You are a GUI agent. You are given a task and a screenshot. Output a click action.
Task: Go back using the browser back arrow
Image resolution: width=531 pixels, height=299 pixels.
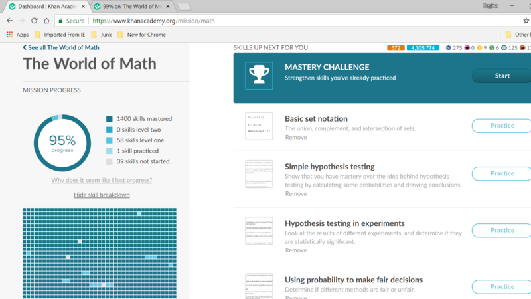pyautogui.click(x=9, y=21)
